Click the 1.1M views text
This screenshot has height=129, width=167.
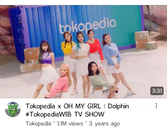pyautogui.click(x=70, y=124)
